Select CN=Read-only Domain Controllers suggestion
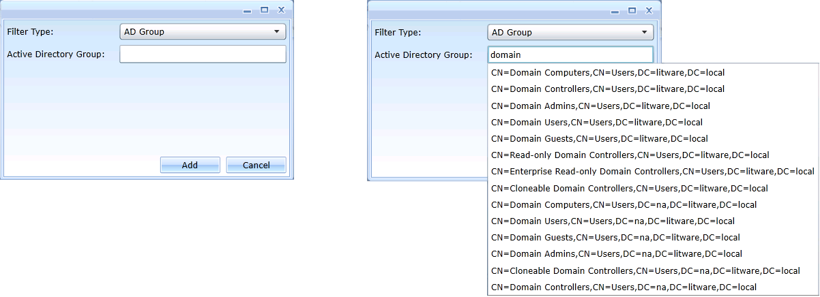 pyautogui.click(x=630, y=155)
